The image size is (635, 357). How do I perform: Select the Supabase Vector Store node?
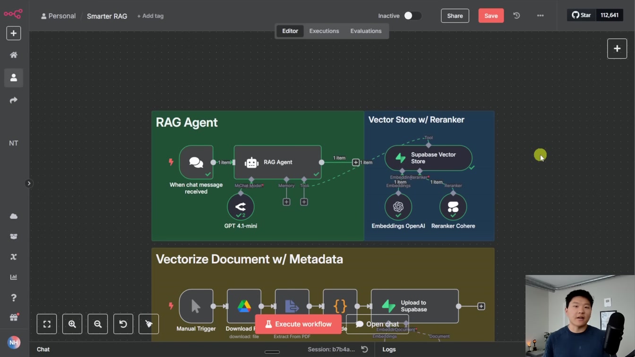pyautogui.click(x=429, y=158)
